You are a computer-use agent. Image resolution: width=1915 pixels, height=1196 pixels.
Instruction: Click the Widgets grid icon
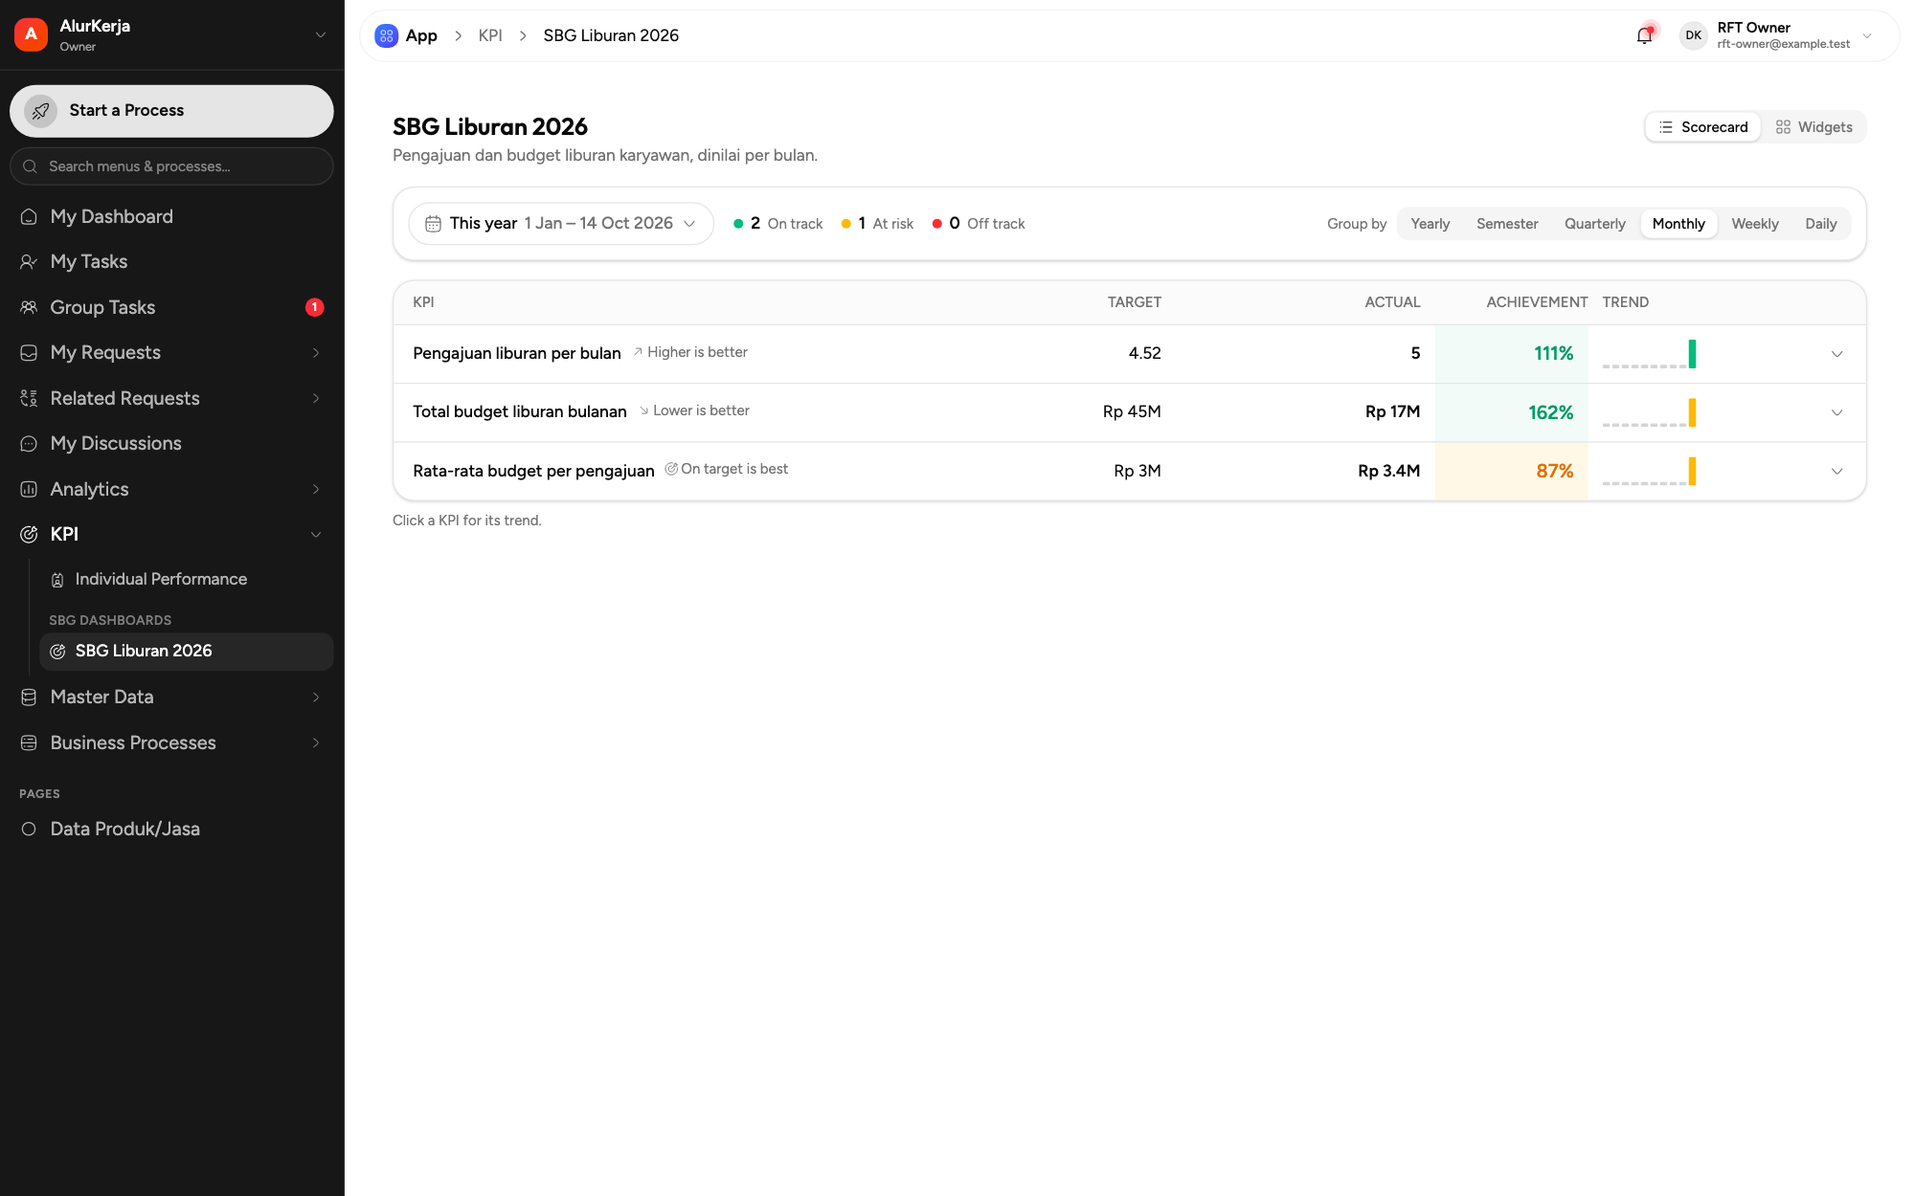coord(1783,127)
